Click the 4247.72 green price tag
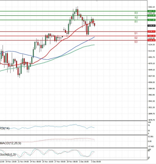Viewport: 156px width, 164px height. pyautogui.click(x=151, y=11)
